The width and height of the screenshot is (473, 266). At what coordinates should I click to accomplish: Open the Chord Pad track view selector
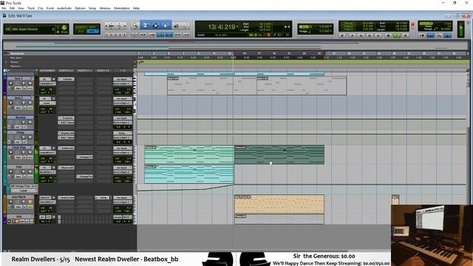18,157
